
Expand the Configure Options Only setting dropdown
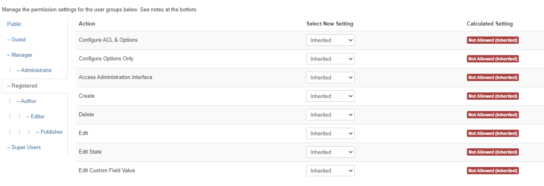[x=330, y=59]
